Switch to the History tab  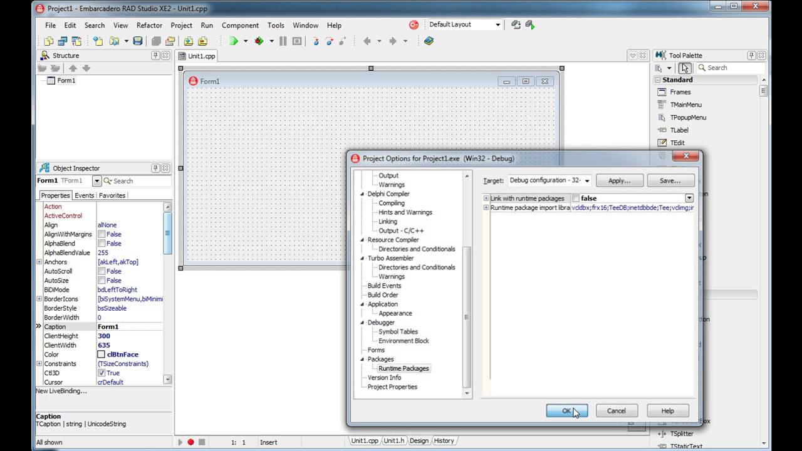tap(444, 441)
